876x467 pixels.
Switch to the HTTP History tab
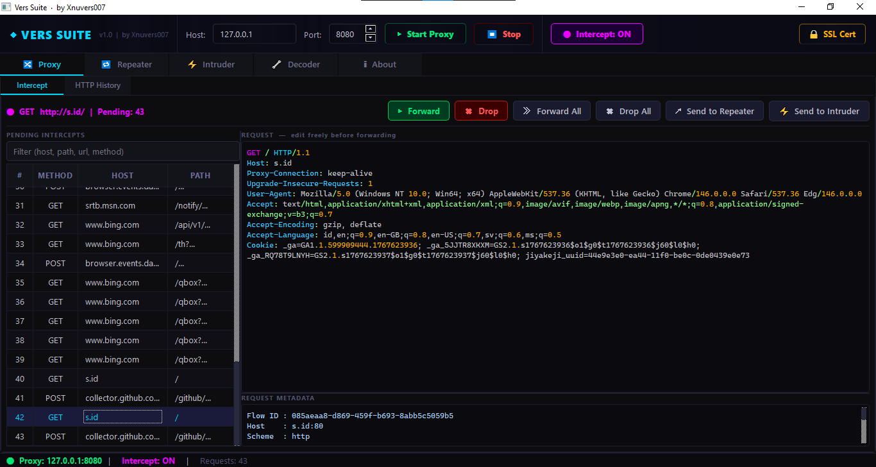pyautogui.click(x=97, y=85)
